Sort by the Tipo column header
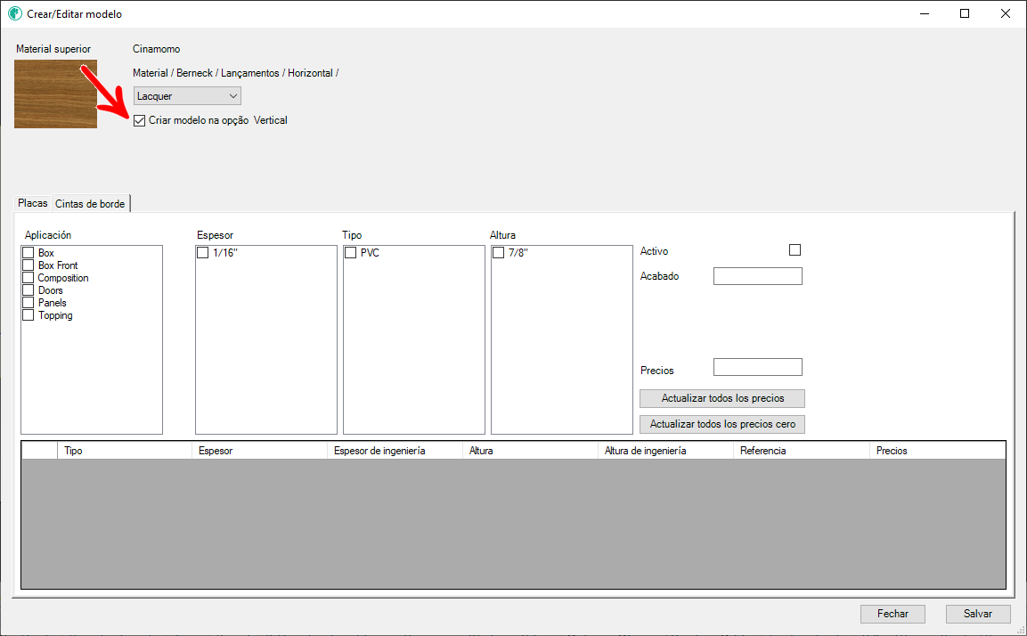The width and height of the screenshot is (1027, 636). (125, 451)
